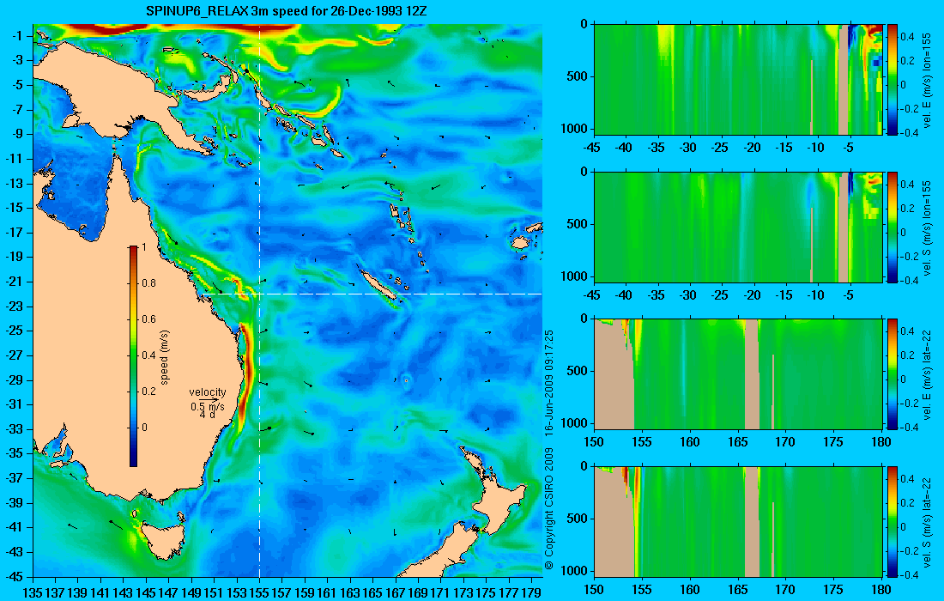Click the '-1' tick on the map latitude axis
This screenshot has width=944, height=601.
(17, 35)
